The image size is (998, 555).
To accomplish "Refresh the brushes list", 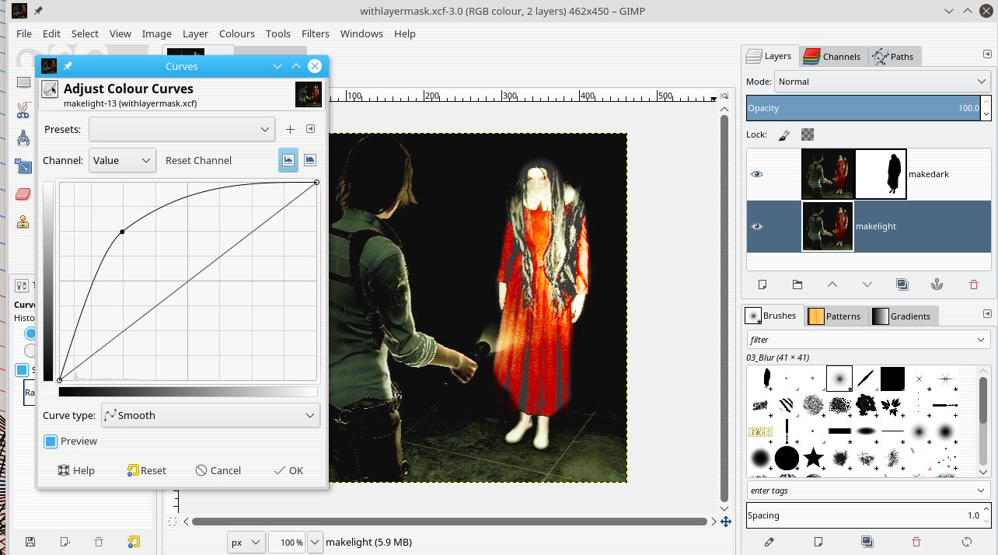I will pos(967,541).
